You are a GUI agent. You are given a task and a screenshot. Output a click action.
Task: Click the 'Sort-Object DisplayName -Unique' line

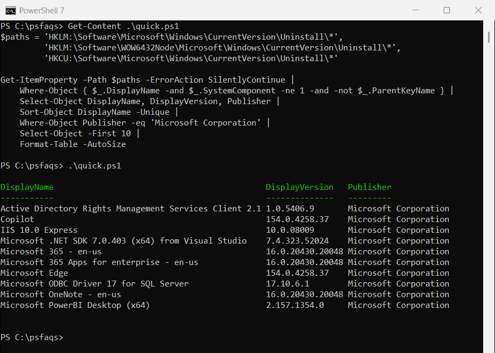pos(99,112)
